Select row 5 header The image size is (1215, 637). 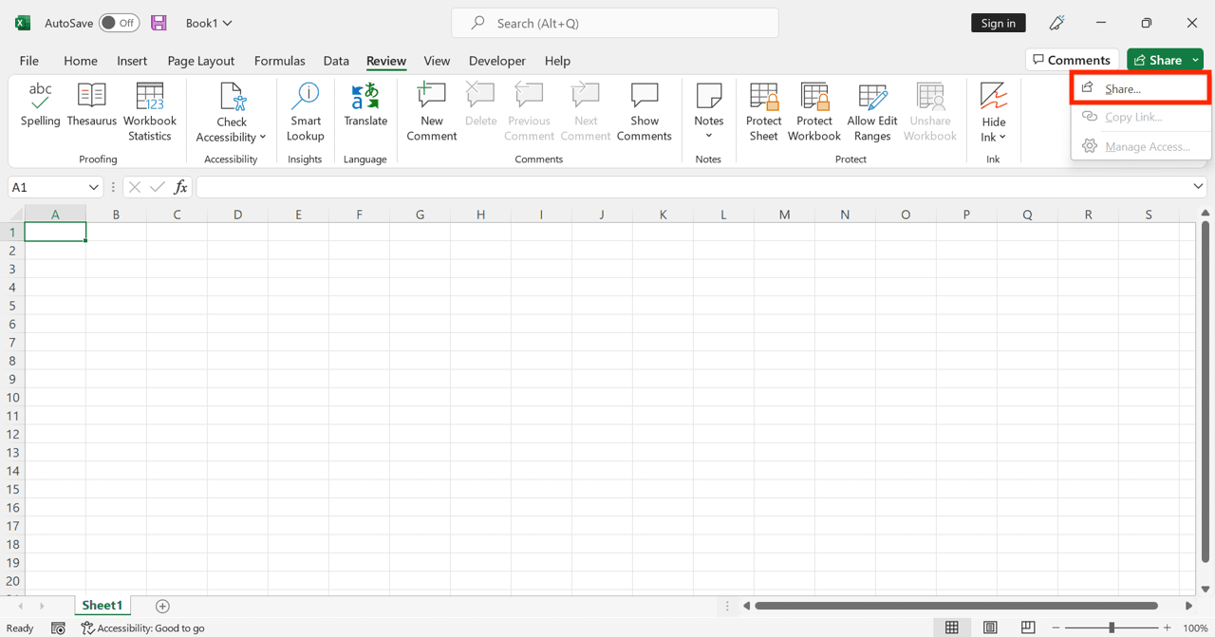(12, 306)
